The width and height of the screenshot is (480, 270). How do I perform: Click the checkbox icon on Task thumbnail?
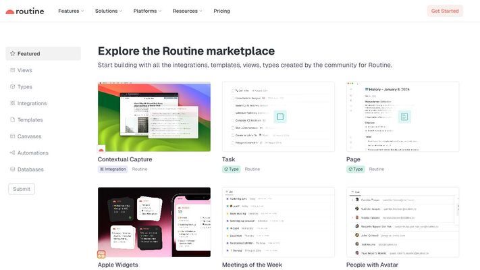pyautogui.click(x=280, y=117)
